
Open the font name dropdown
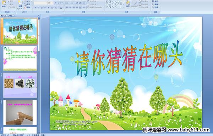coord(47,3)
